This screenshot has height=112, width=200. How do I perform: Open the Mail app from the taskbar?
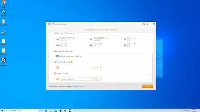pyautogui.click(x=56, y=111)
